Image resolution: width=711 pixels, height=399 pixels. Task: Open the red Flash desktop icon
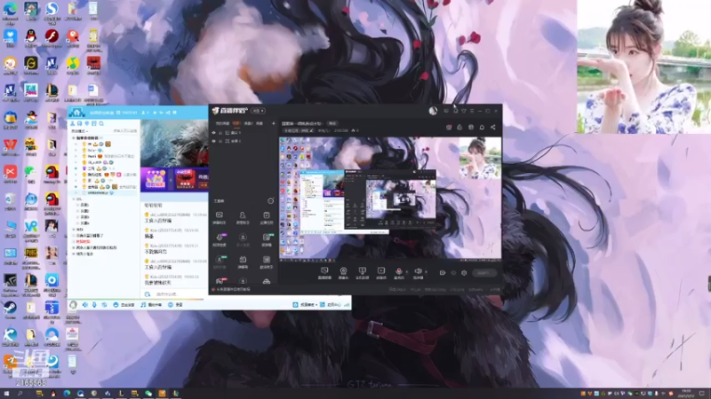pyautogui.click(x=52, y=38)
